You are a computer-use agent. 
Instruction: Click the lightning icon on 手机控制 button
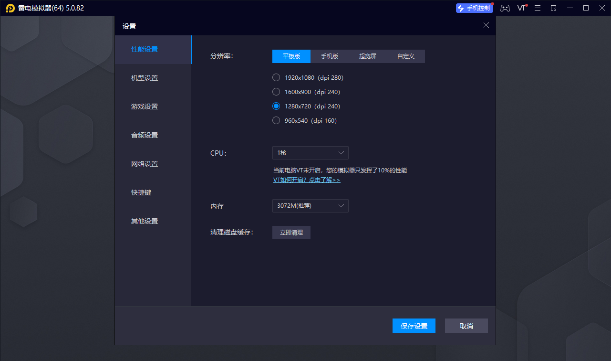[460, 8]
